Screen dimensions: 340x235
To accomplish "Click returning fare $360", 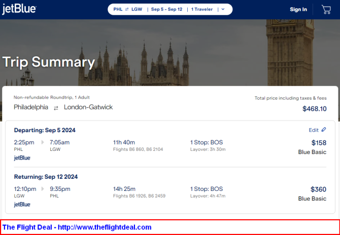I will coord(318,189).
